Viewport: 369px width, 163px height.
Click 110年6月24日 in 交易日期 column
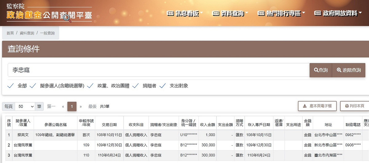(x=109, y=155)
